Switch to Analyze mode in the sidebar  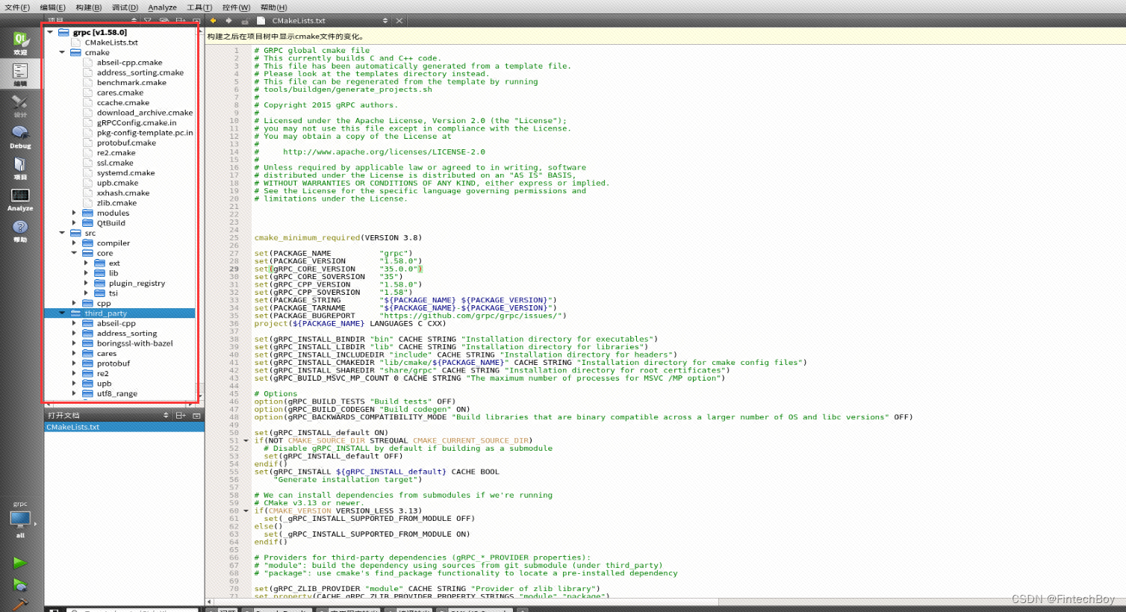(20, 199)
